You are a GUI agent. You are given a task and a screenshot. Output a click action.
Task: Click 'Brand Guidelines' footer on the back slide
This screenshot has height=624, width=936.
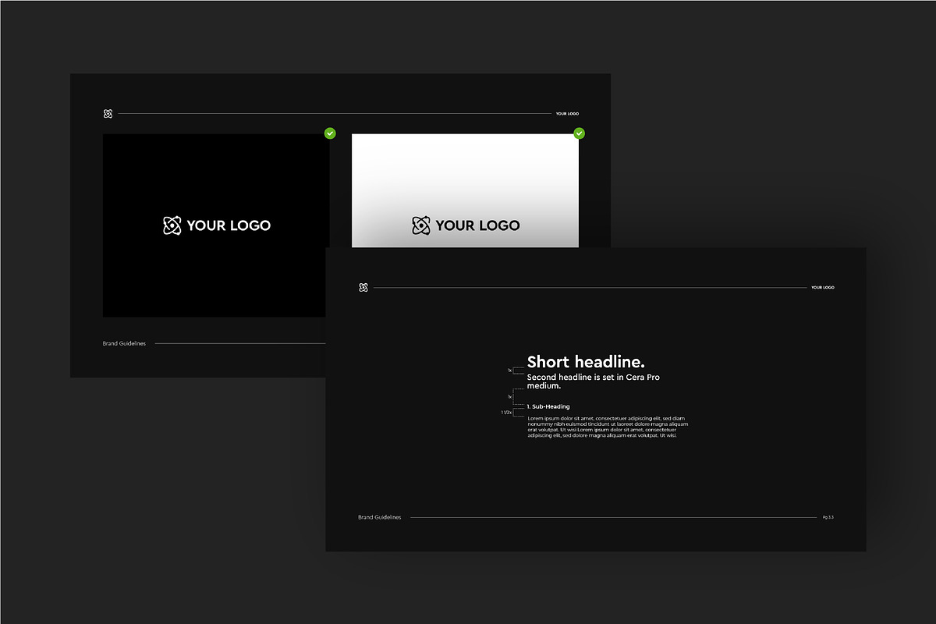(124, 343)
